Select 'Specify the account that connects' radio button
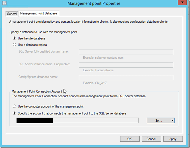This screenshot has height=148, width=190. tap(14, 113)
